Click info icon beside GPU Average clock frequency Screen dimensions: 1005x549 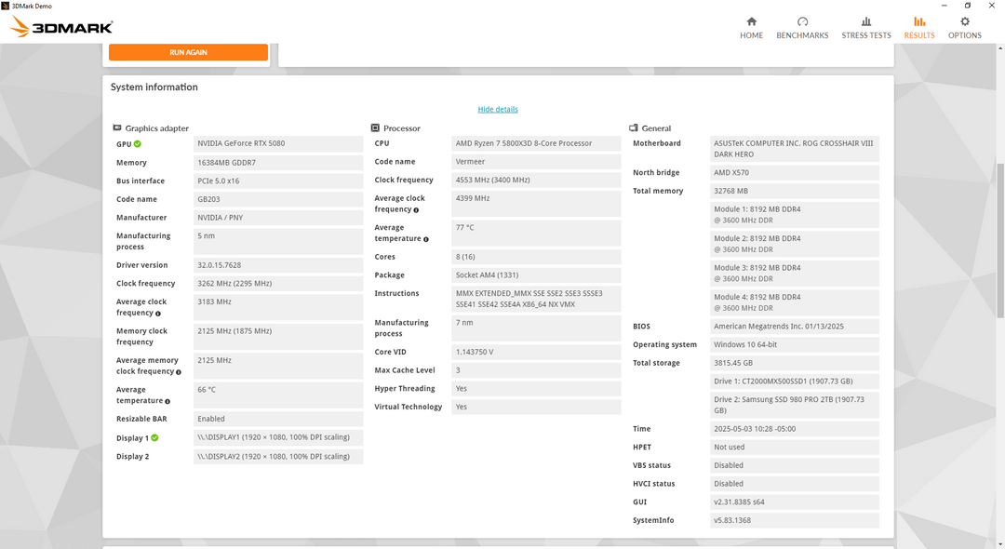(157, 314)
